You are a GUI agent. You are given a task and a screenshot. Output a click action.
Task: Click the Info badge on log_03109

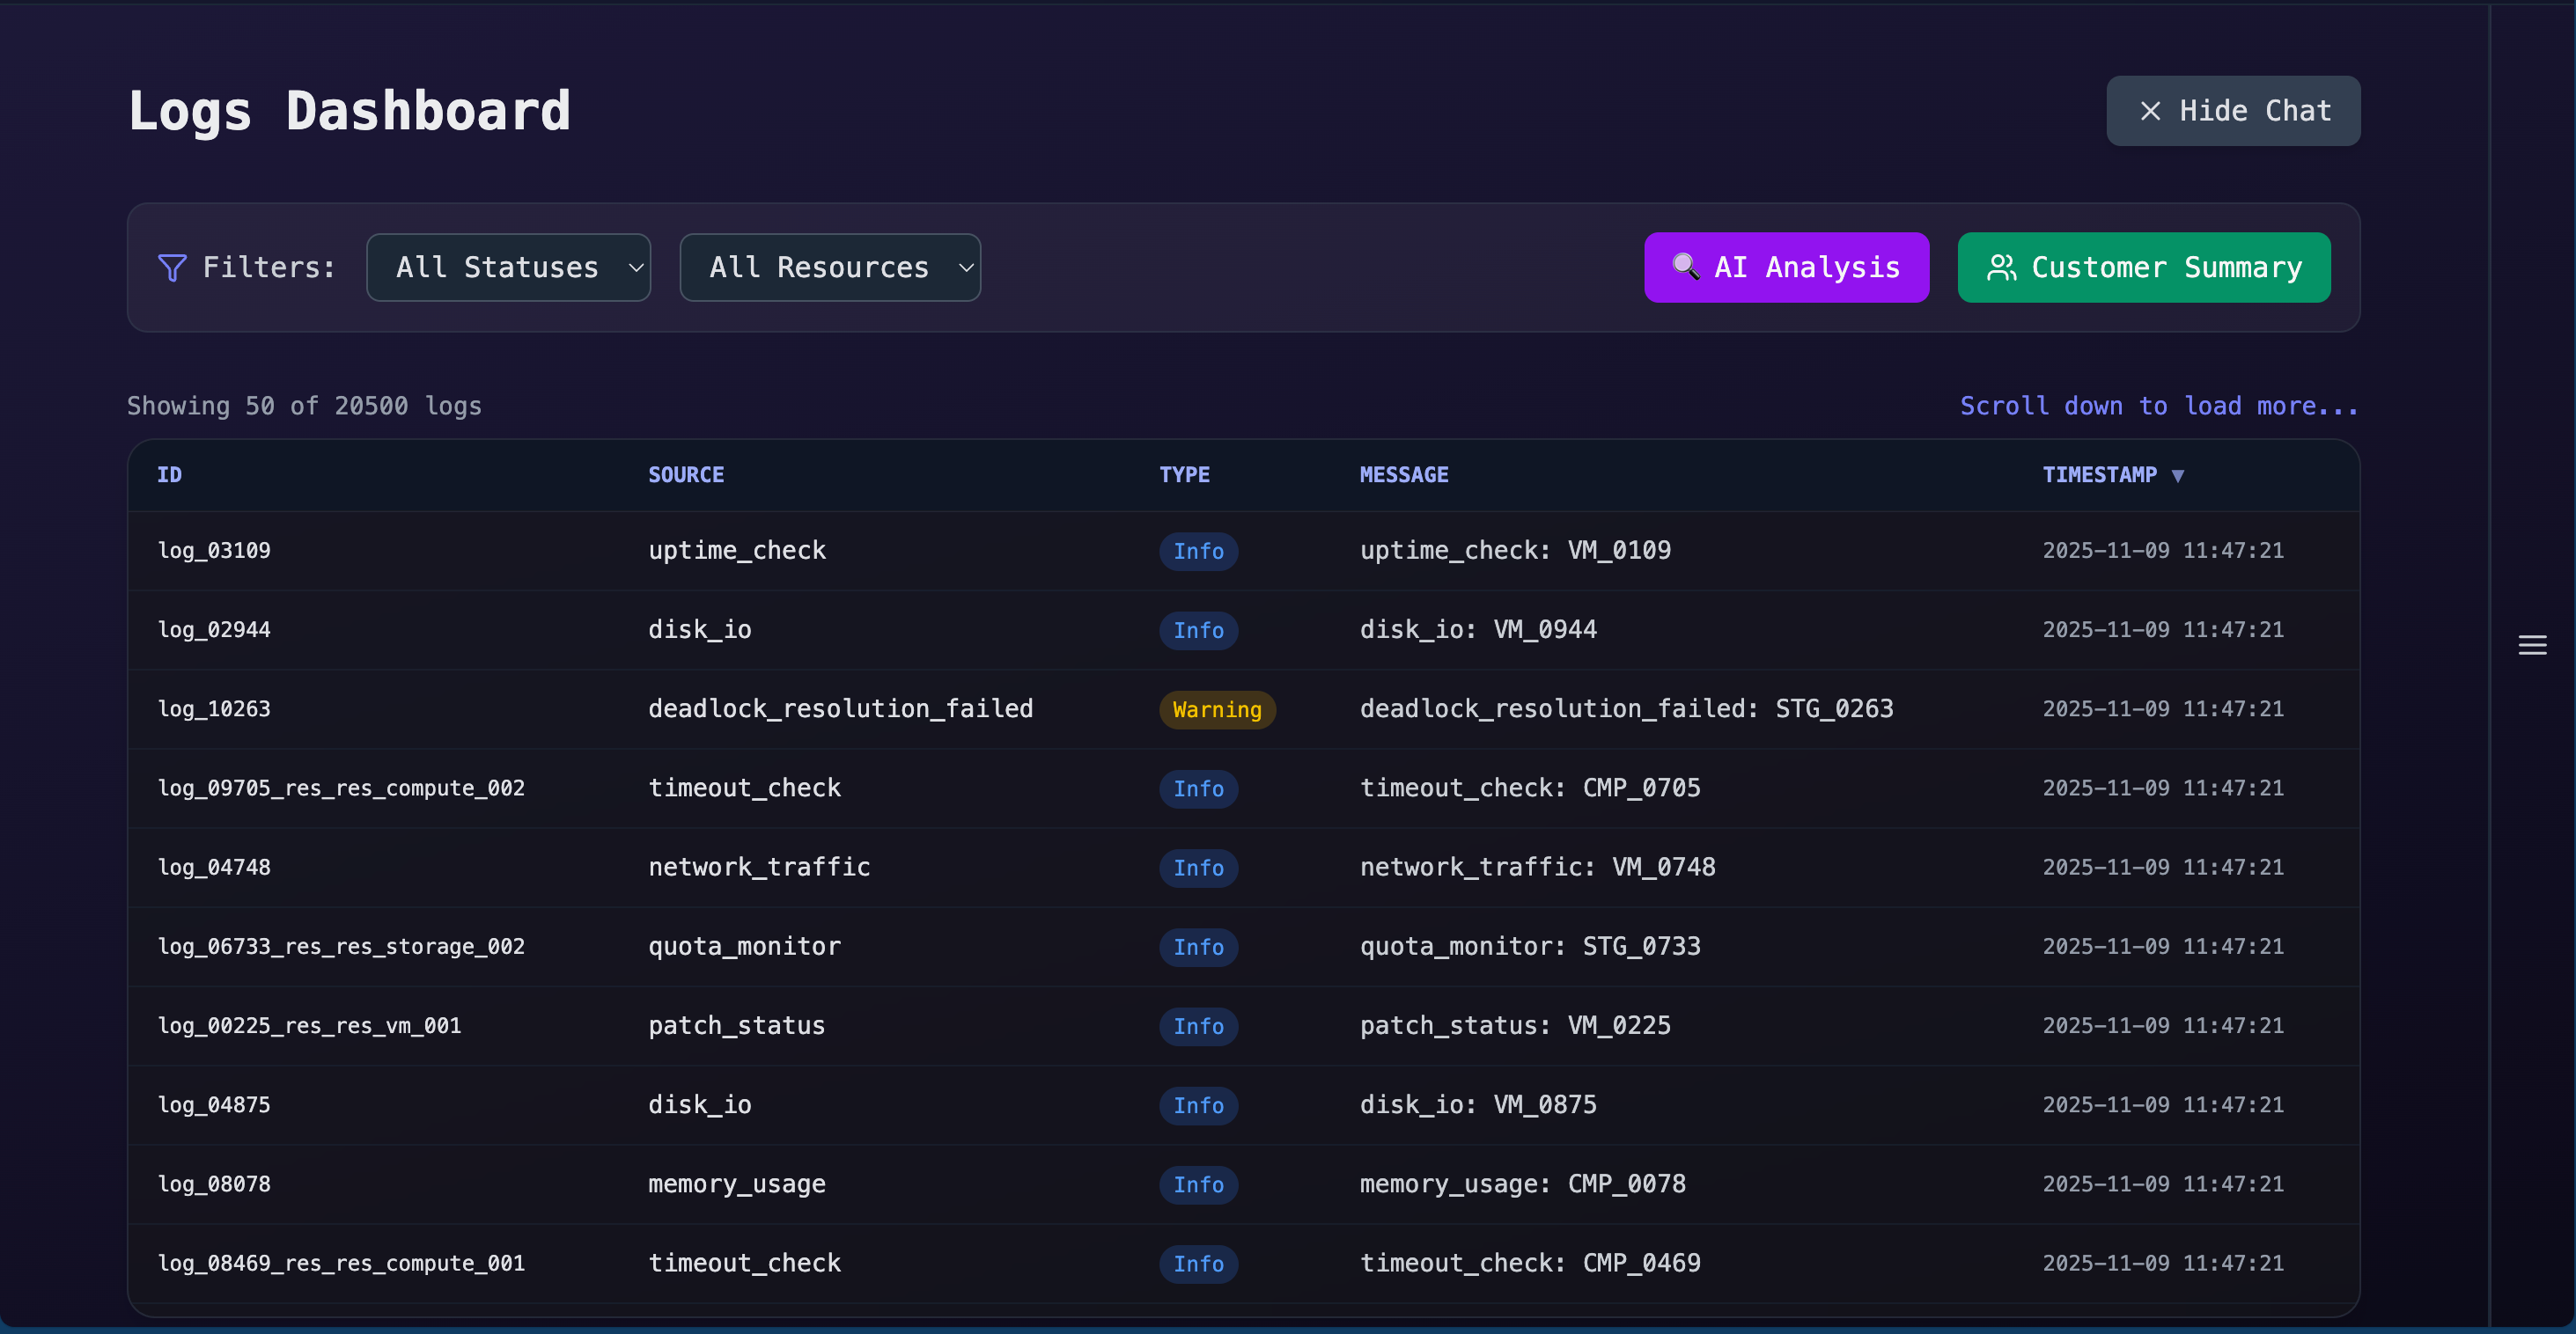[1198, 552]
